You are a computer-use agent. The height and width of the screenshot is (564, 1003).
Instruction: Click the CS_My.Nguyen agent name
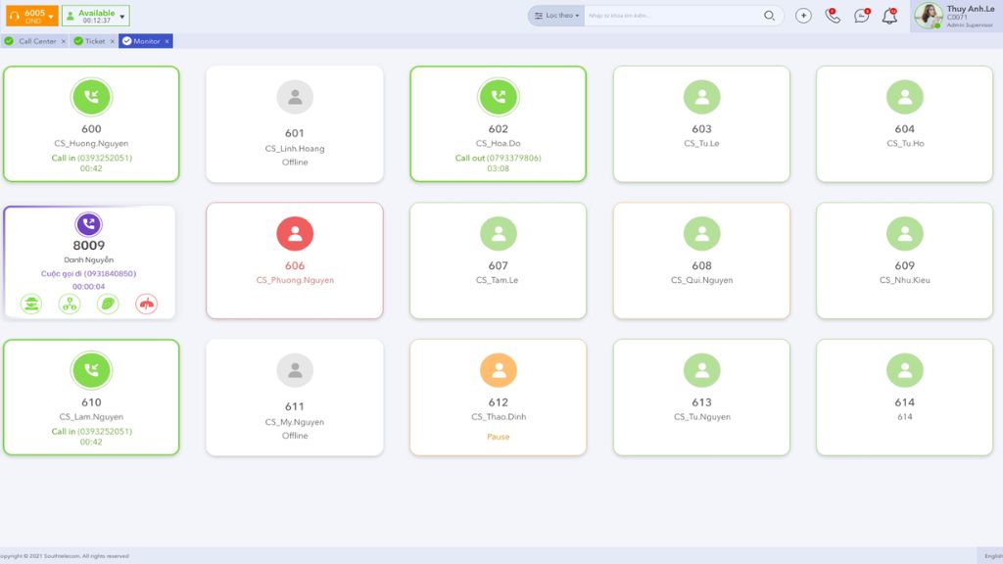pyautogui.click(x=295, y=422)
